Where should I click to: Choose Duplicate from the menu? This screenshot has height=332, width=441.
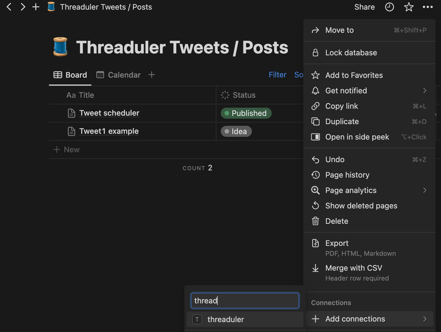click(x=369, y=121)
